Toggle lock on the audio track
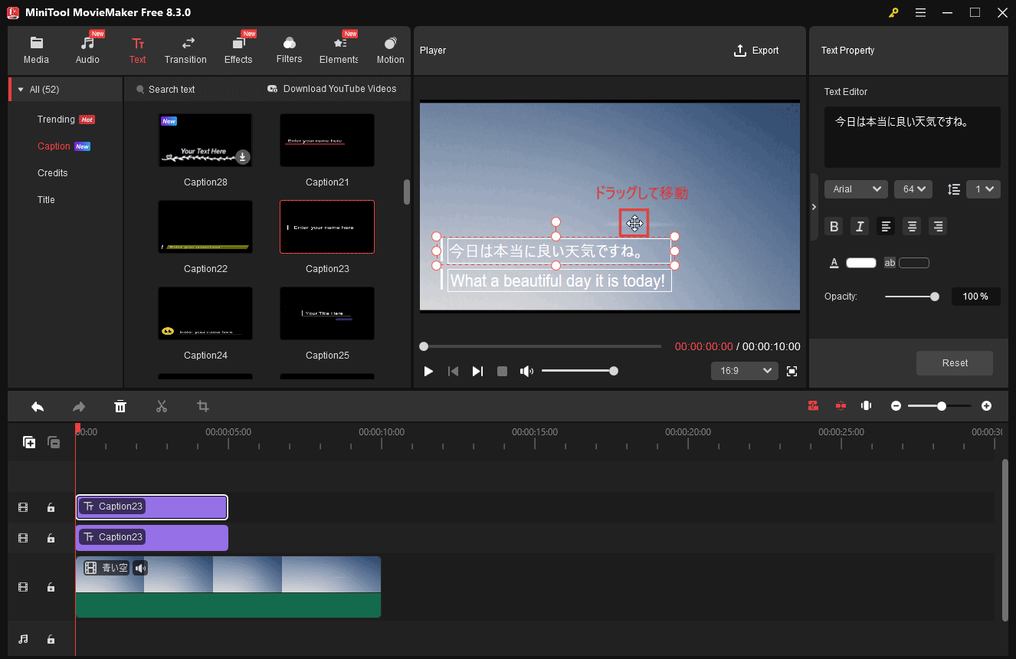The image size is (1016, 659). coord(51,639)
